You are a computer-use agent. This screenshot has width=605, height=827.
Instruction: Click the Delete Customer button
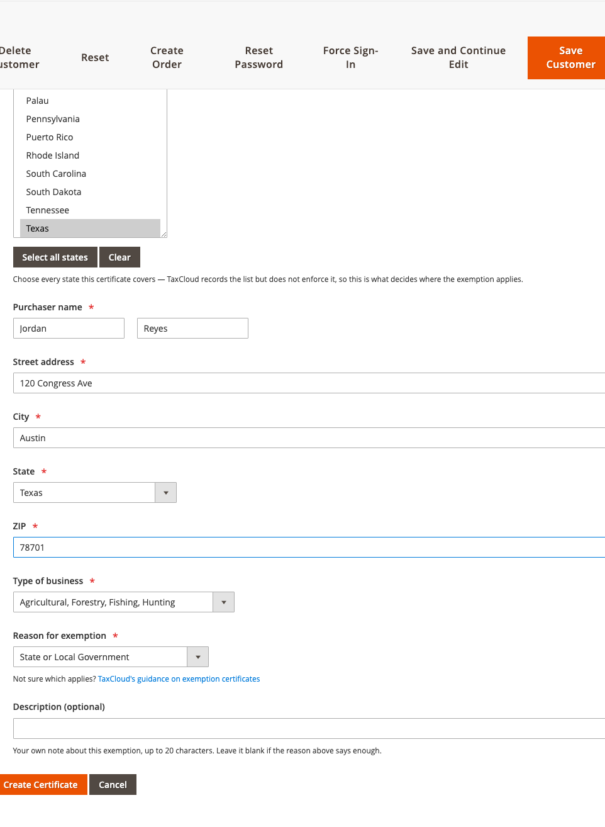pos(19,57)
